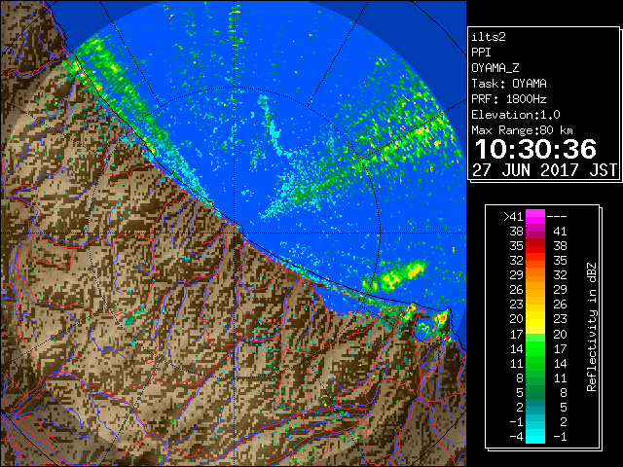Click the yellow-red echo cell offshore southeast
Screen dimensions: 623x467
(395, 274)
